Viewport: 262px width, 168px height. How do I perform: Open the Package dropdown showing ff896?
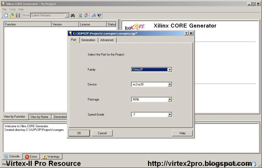tap(170, 99)
